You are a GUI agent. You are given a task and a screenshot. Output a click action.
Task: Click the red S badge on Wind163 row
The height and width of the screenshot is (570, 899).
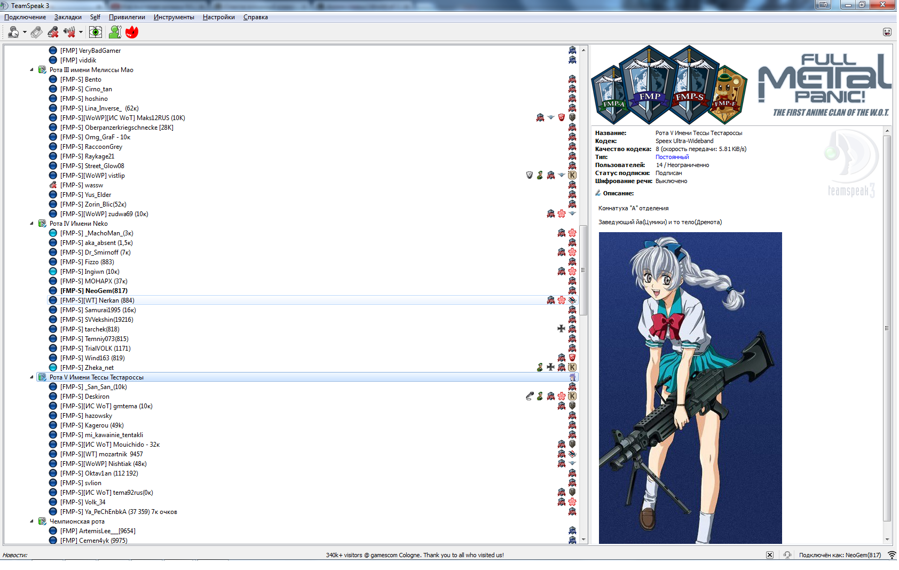point(572,358)
